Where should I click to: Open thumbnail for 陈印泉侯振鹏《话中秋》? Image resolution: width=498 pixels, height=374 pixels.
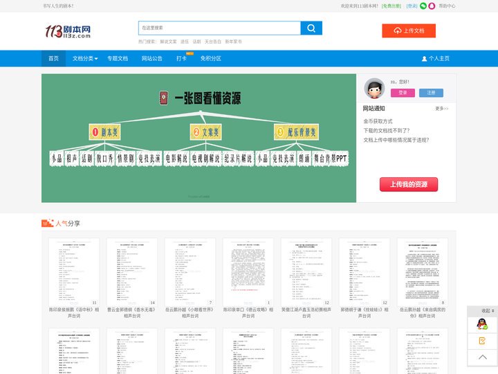coord(74,272)
